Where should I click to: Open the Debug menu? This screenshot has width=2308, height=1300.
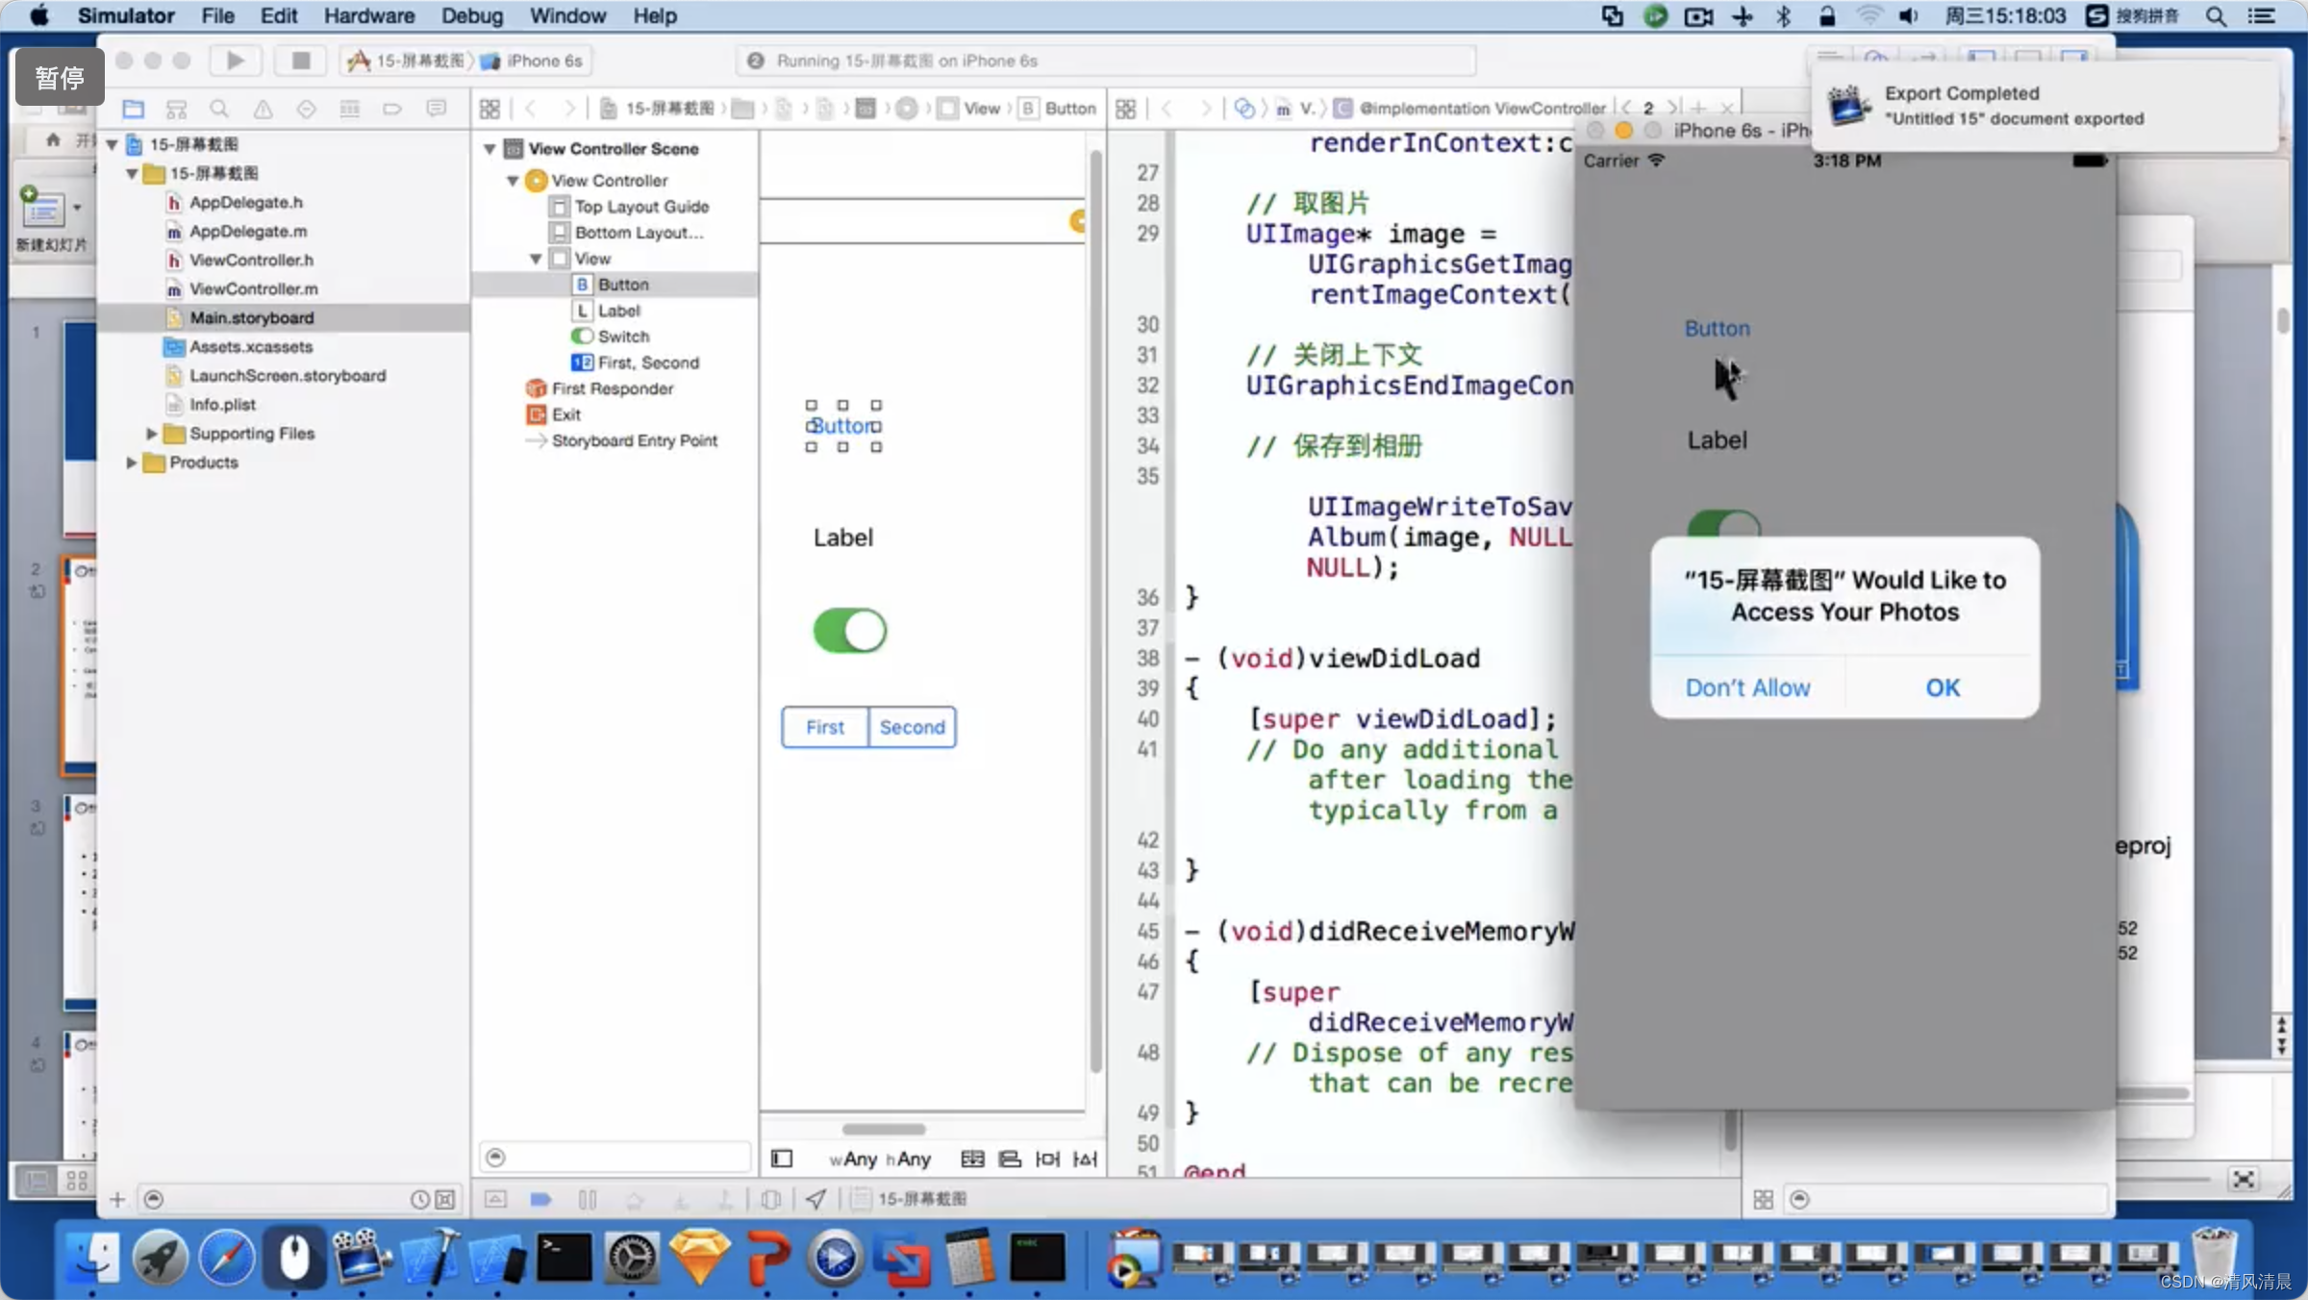tap(471, 15)
